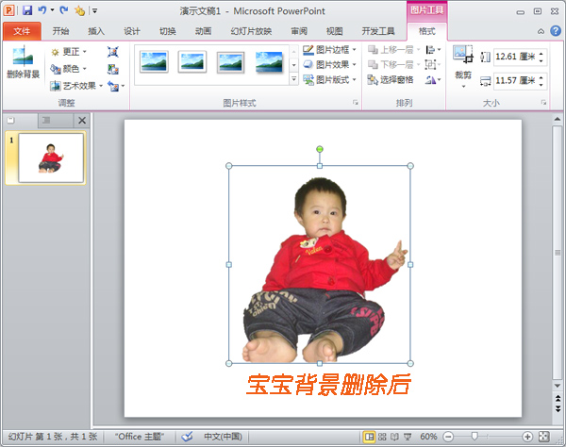Viewport: 566px width, 447px height.
Task: Switch to the Insert (插入) tab
Action: (x=96, y=31)
